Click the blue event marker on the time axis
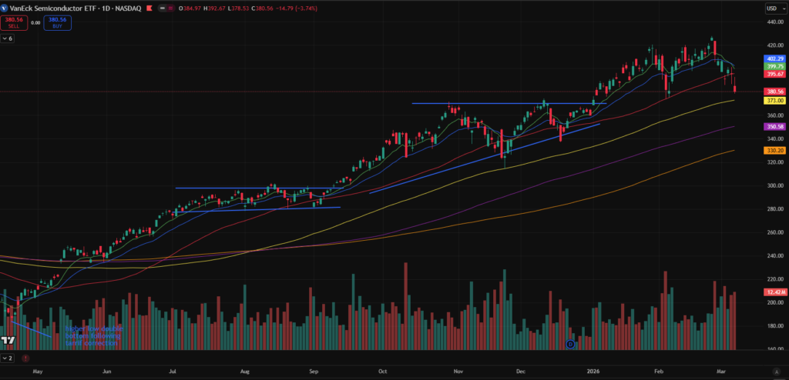Image resolution: width=789 pixels, height=380 pixels. tap(570, 344)
